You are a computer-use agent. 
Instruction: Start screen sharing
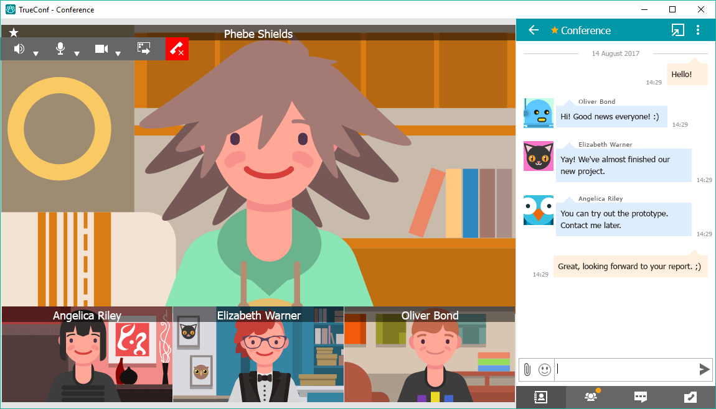144,48
